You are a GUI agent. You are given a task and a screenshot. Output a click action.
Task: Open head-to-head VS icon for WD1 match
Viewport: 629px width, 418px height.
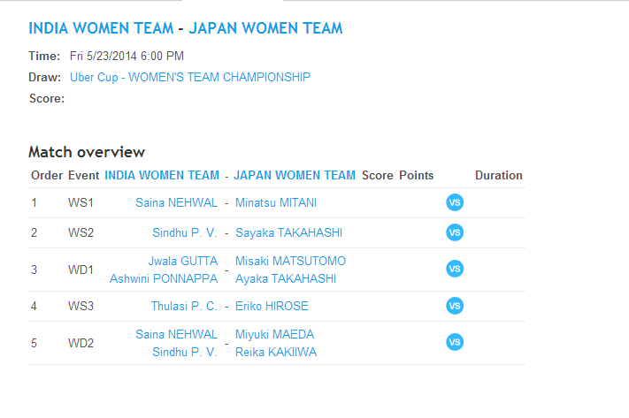point(455,269)
